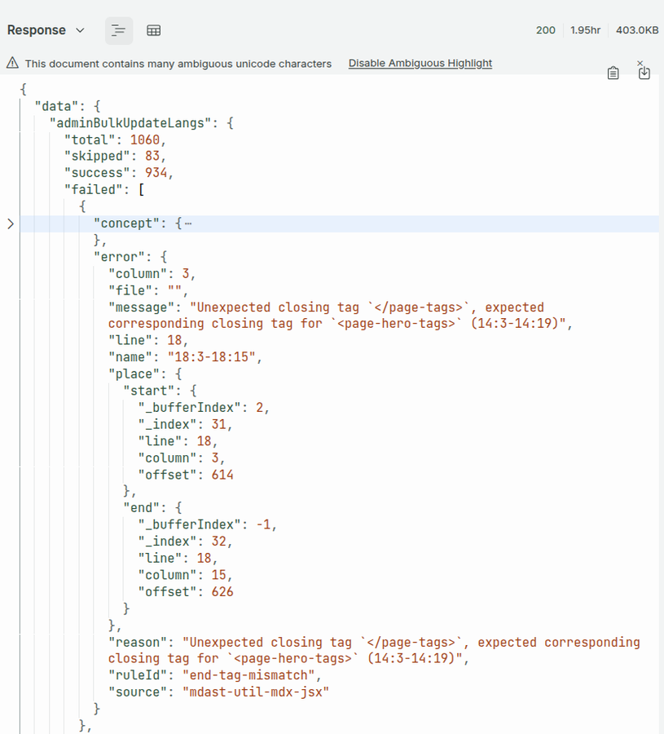The image size is (664, 734).
Task: Click the name value "18:3-18:15"
Action: coord(211,357)
